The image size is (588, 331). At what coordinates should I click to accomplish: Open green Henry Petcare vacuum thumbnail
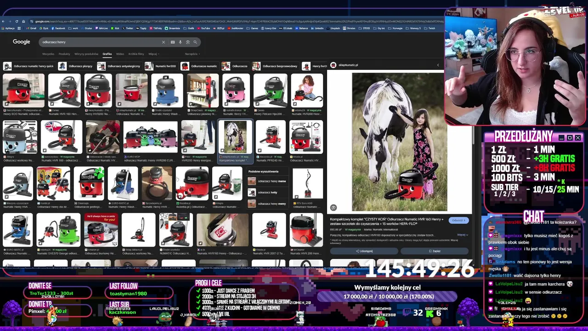(x=270, y=91)
